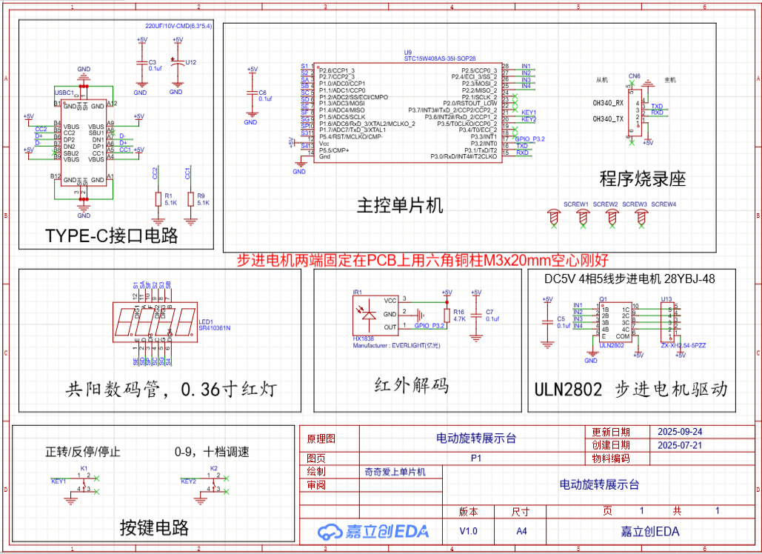Select the SCREW2 mounting screw symbol
The width and height of the screenshot is (762, 554).
coord(581,215)
